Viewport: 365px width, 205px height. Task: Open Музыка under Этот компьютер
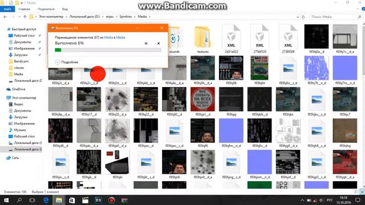(x=20, y=130)
